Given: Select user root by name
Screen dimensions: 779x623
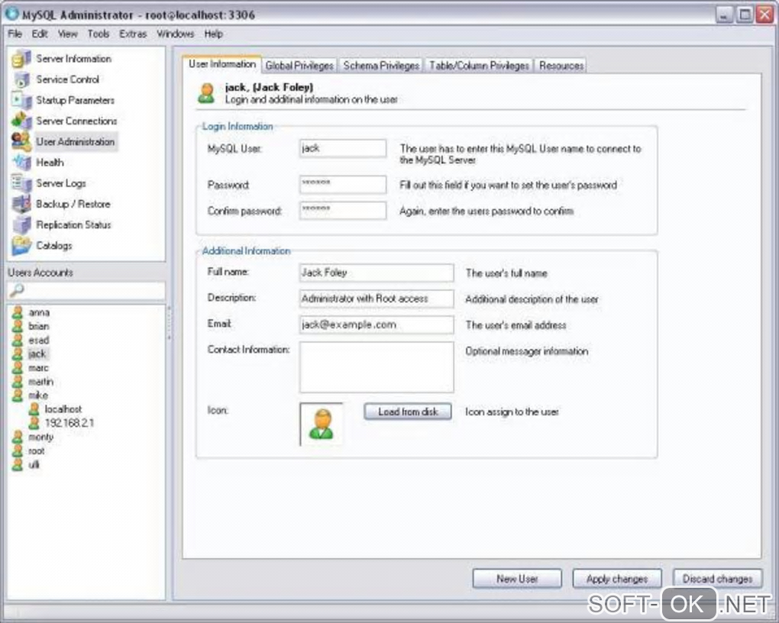Looking at the screenshot, I should tap(36, 451).
